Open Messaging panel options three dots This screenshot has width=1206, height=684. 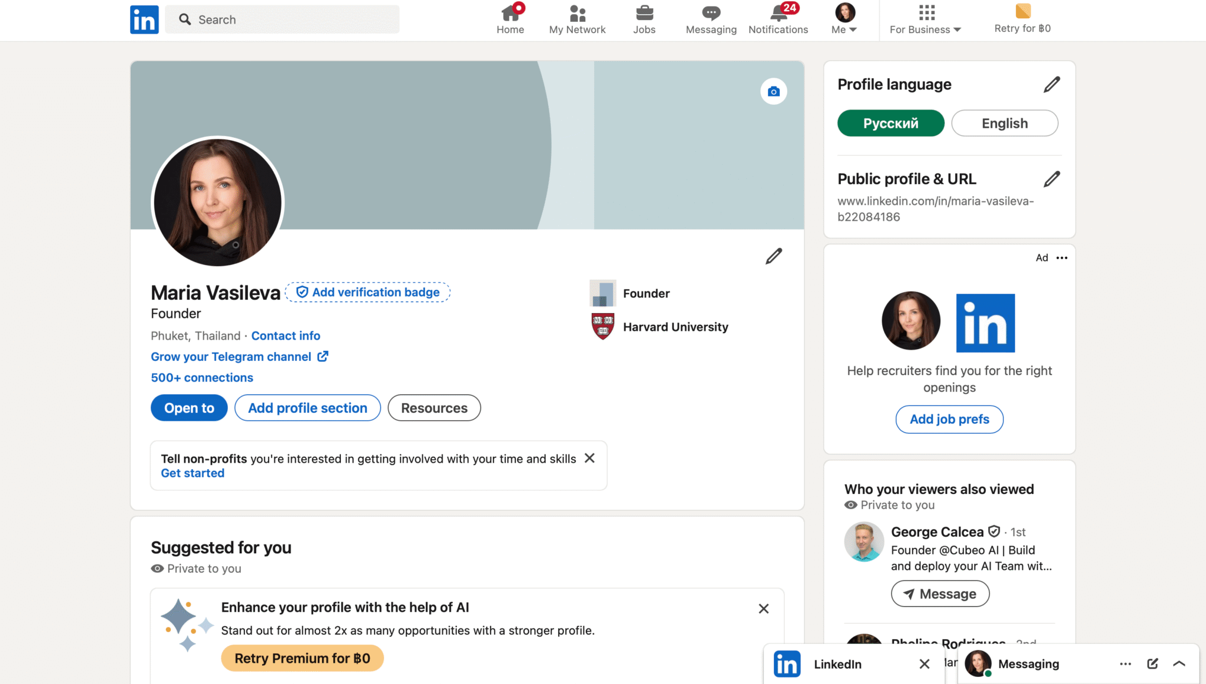[x=1125, y=664]
